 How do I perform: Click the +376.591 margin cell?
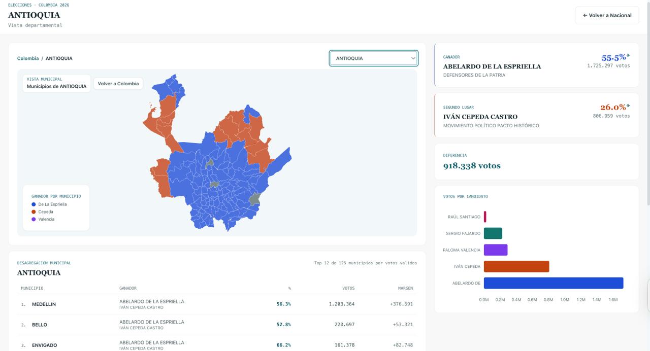point(402,304)
